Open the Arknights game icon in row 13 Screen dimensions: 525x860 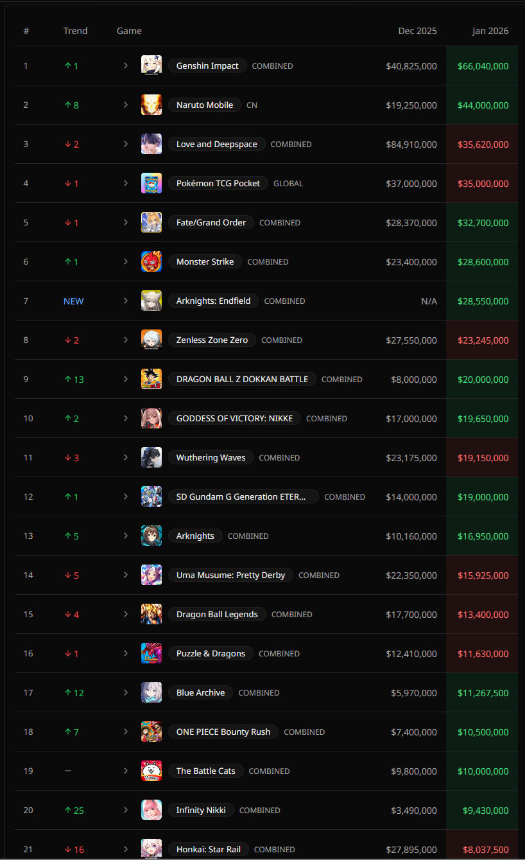[x=151, y=536]
